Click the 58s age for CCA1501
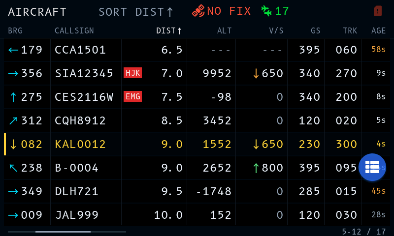This screenshot has height=236, width=394. coord(378,49)
